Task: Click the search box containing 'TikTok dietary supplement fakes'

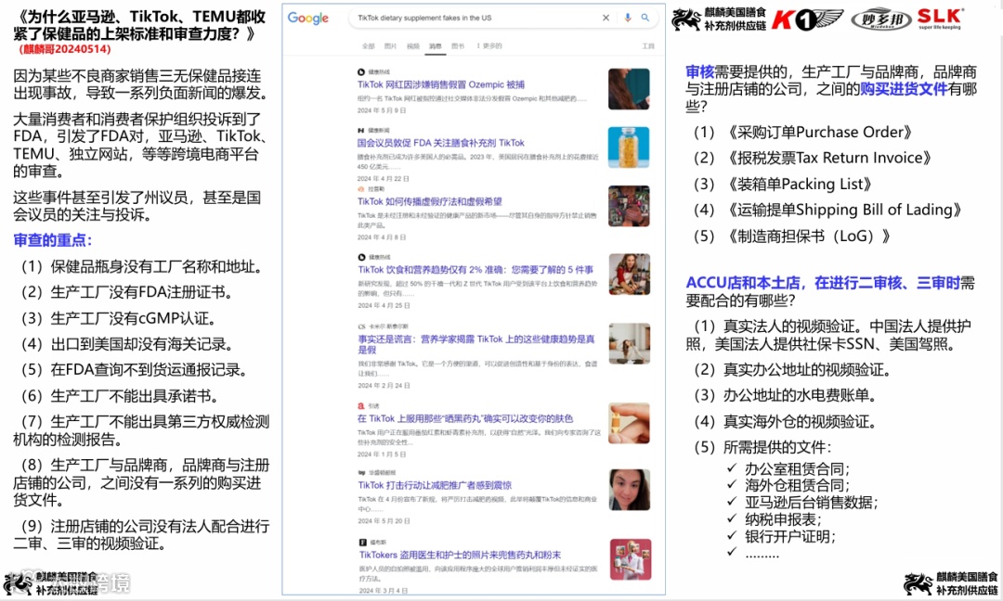Action: pyautogui.click(x=504, y=18)
